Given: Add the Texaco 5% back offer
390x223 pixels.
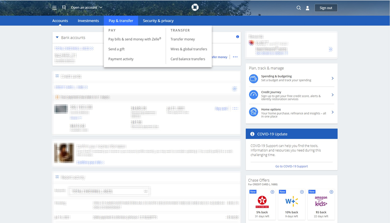Looking at the screenshot, I should [272, 192].
